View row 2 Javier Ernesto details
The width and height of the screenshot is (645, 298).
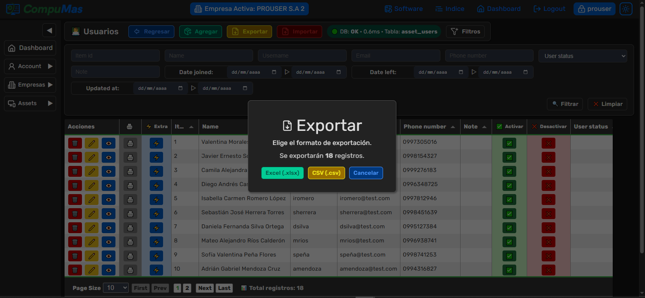point(109,157)
